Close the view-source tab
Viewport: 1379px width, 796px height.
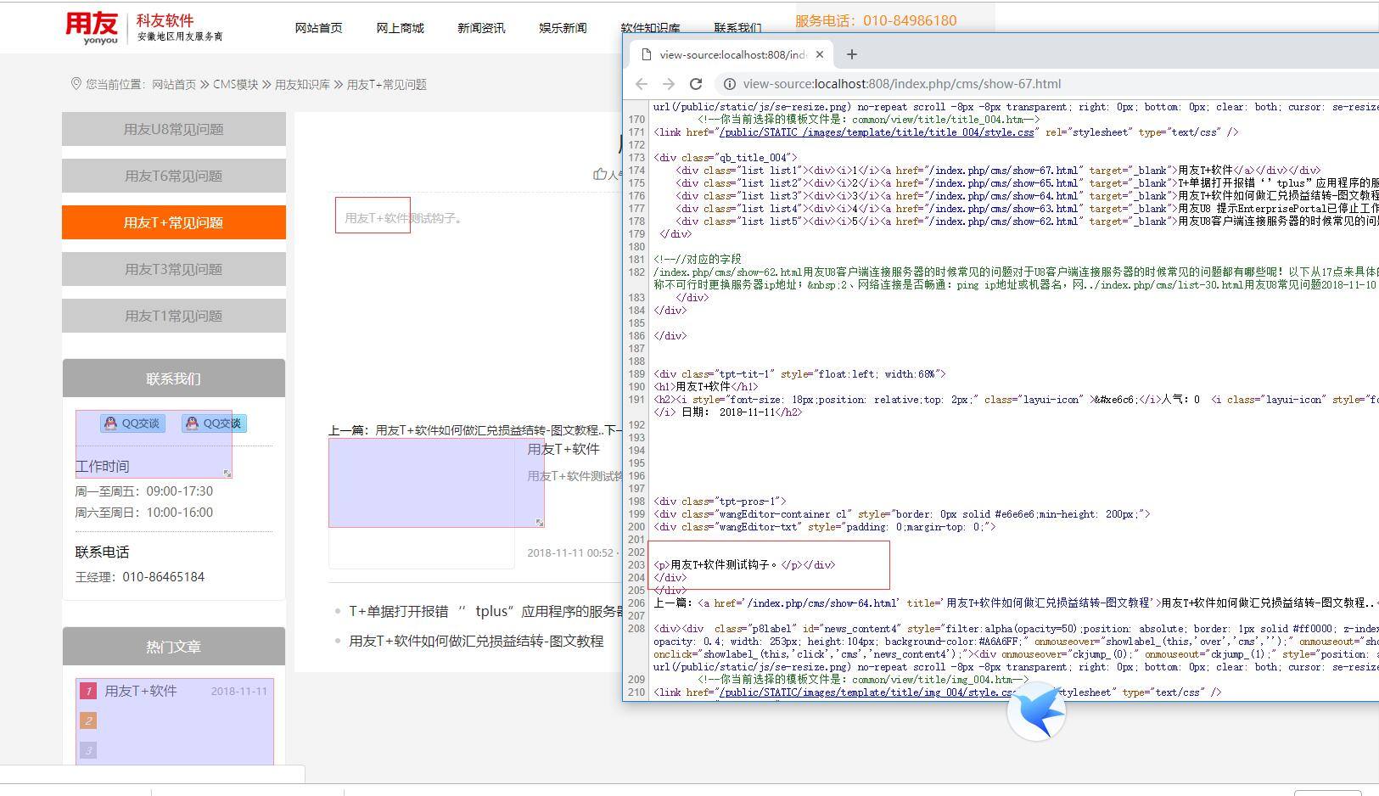(x=820, y=54)
